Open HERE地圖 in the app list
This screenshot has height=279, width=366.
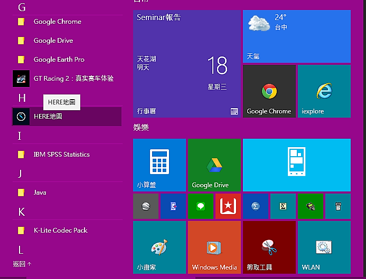pos(67,117)
